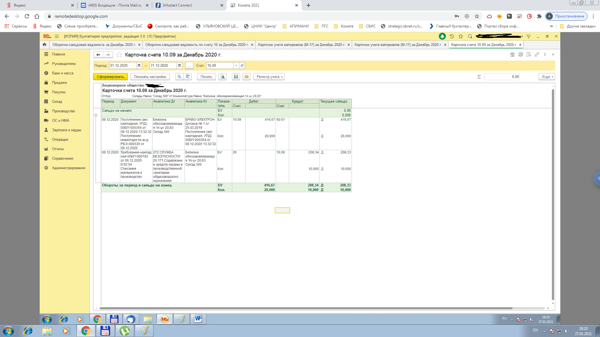600x337 pixels.
Task: Click the Печать button
Action: point(206,77)
